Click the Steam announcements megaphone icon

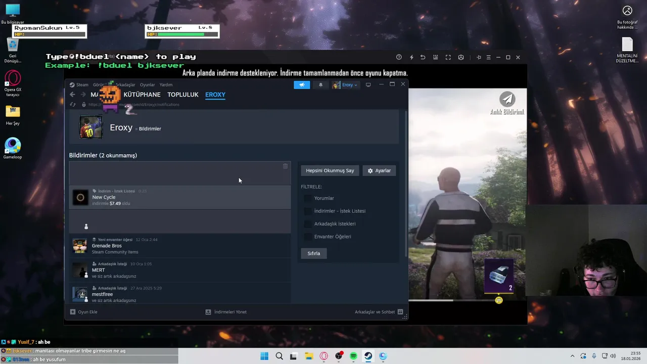tap(302, 85)
